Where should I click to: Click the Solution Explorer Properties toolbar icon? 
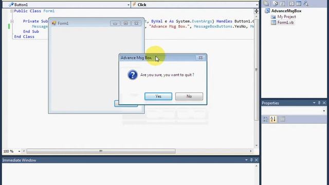pyautogui.click(x=266, y=4)
